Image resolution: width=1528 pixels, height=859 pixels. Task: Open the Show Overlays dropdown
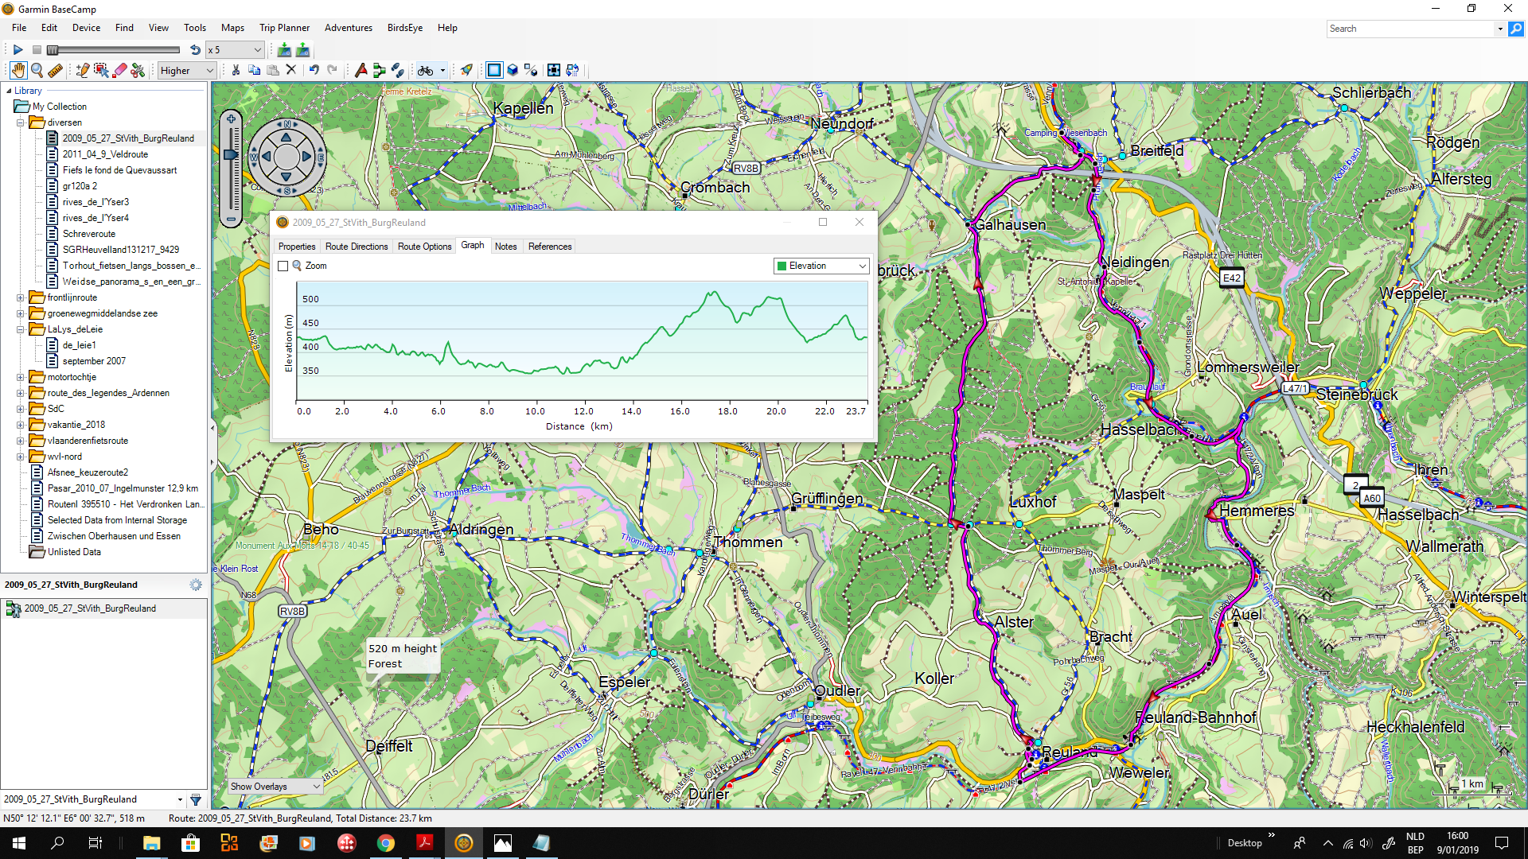(275, 787)
